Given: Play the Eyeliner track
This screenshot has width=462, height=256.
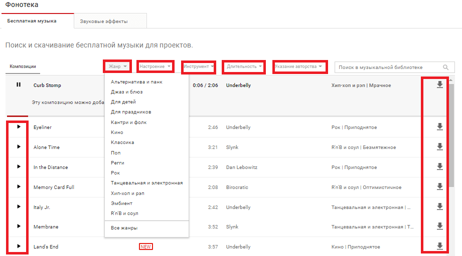Looking at the screenshot, I should click(19, 127).
